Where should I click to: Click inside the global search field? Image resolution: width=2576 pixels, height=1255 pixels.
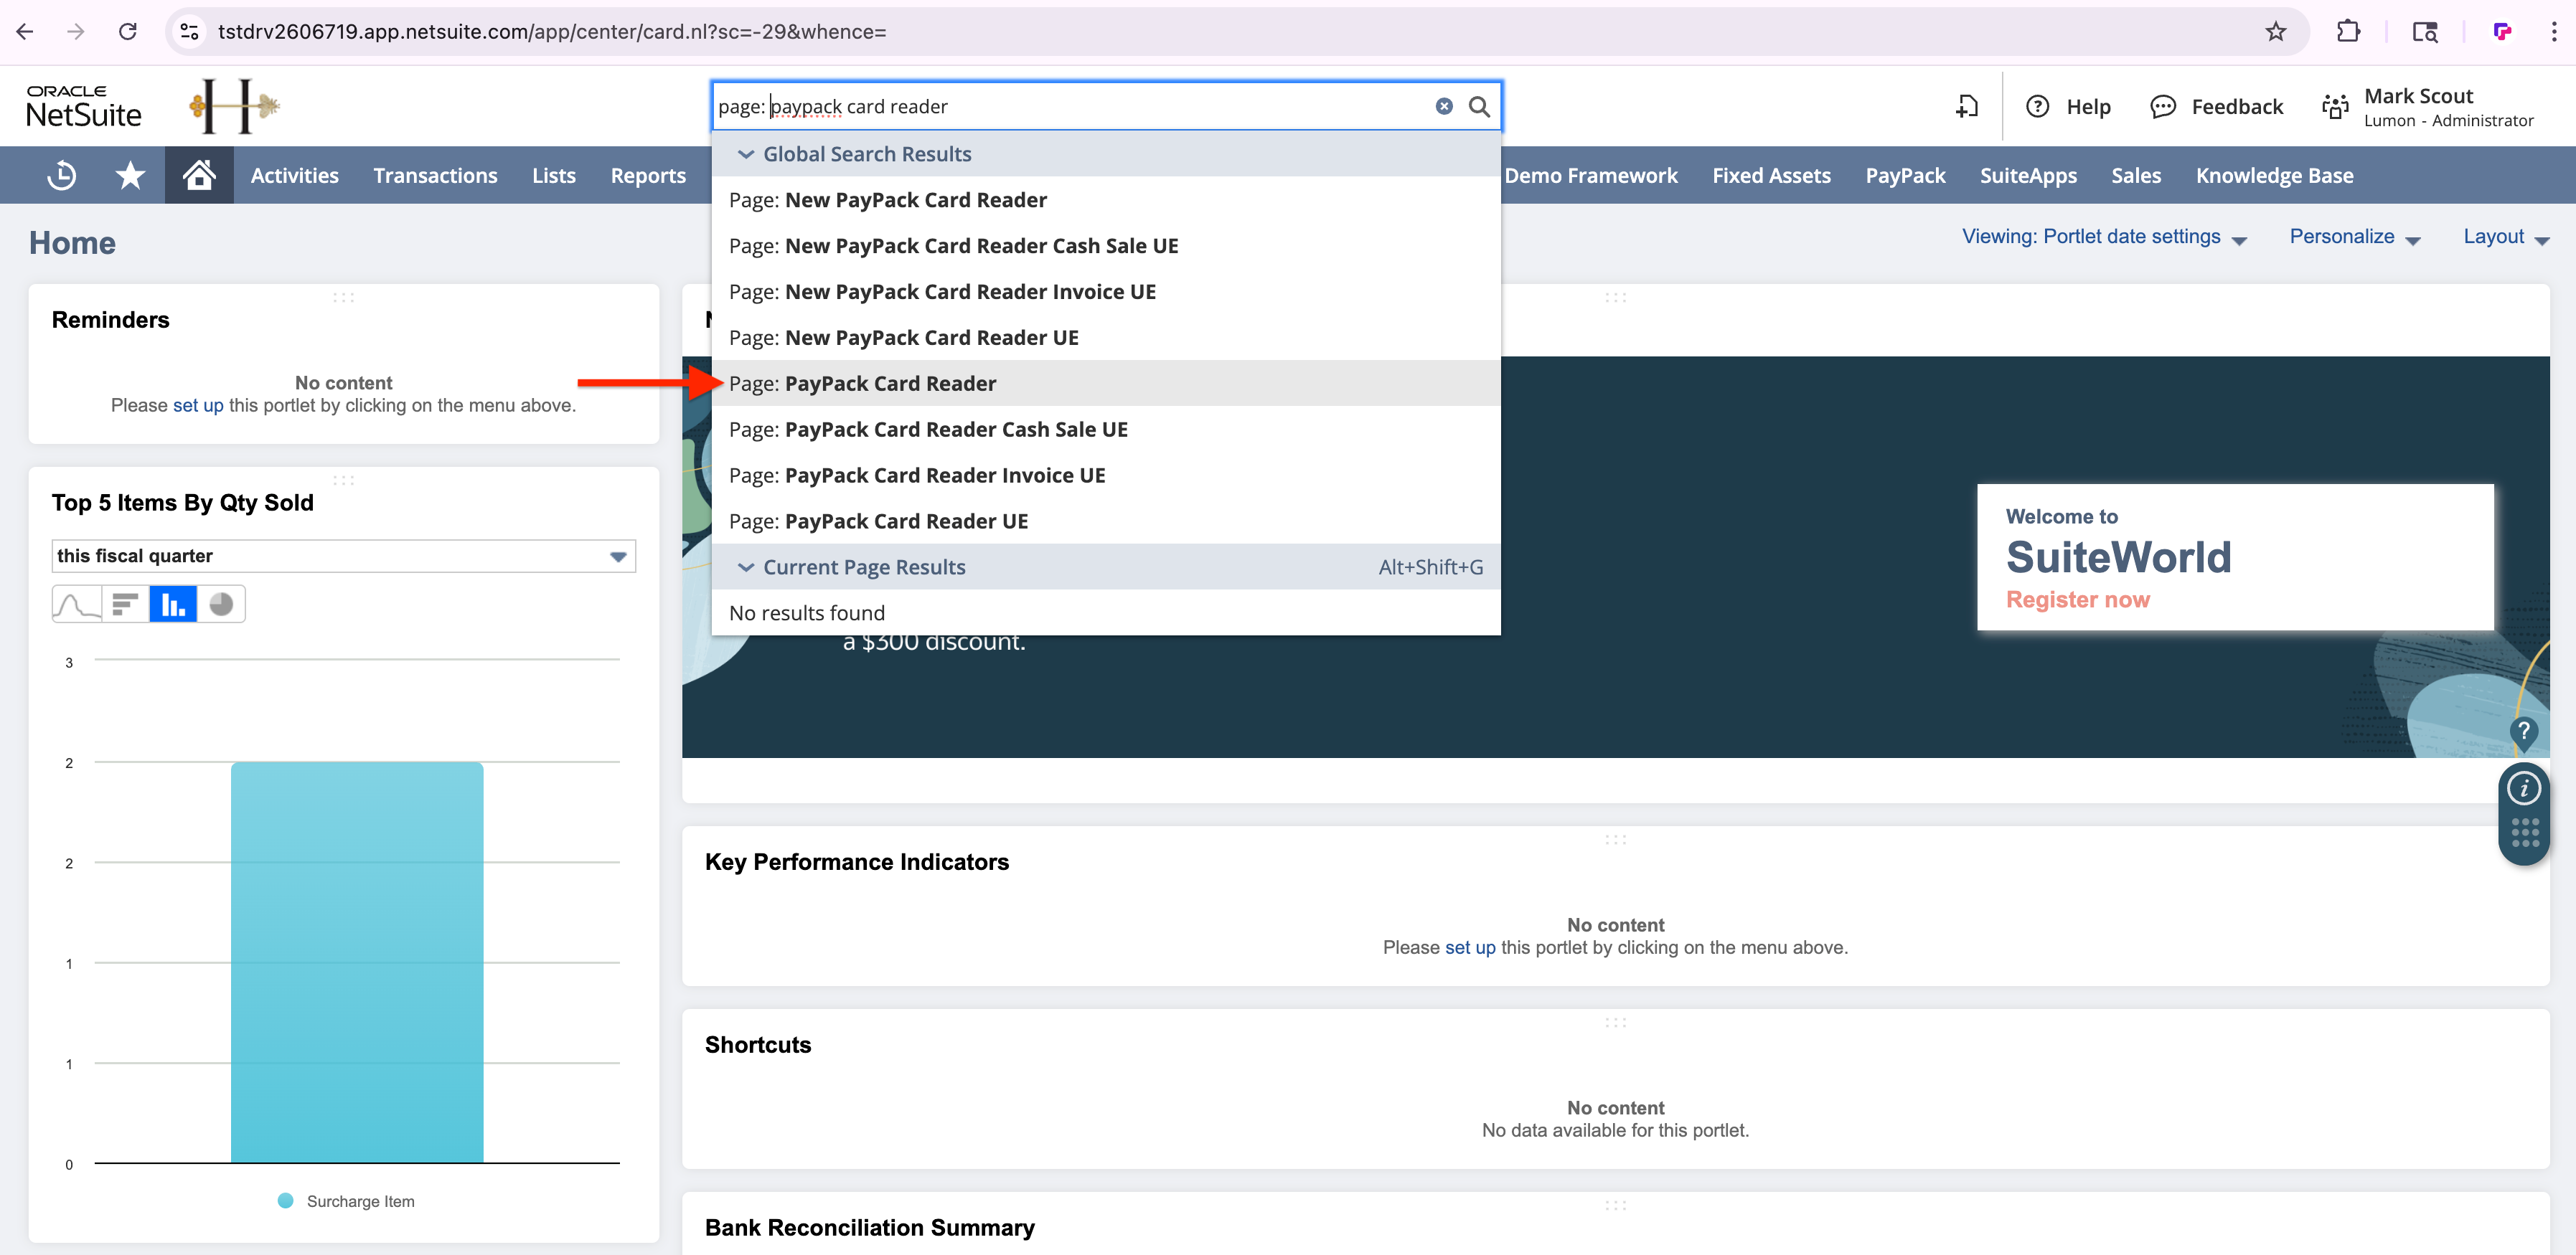pyautogui.click(x=1070, y=106)
